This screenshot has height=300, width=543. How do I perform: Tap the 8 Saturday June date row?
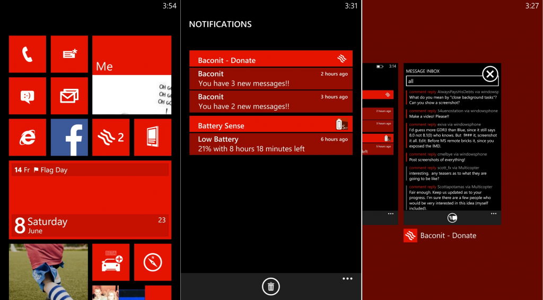90,225
